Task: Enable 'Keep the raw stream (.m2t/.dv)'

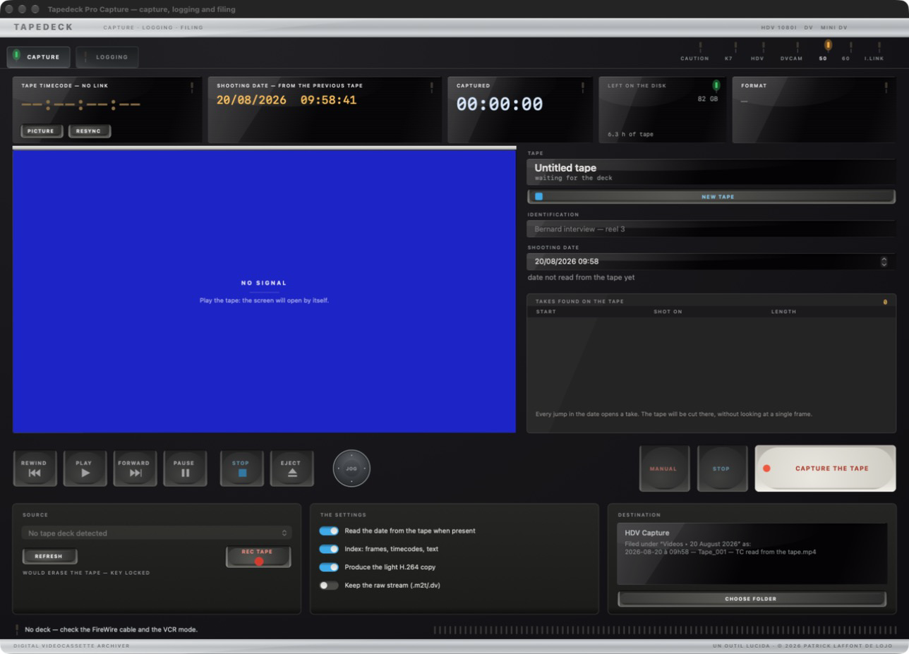Action: click(329, 586)
